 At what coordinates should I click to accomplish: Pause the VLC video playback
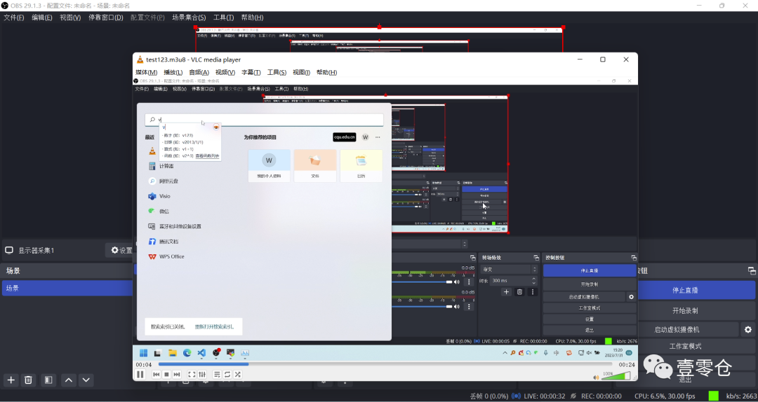tap(140, 375)
